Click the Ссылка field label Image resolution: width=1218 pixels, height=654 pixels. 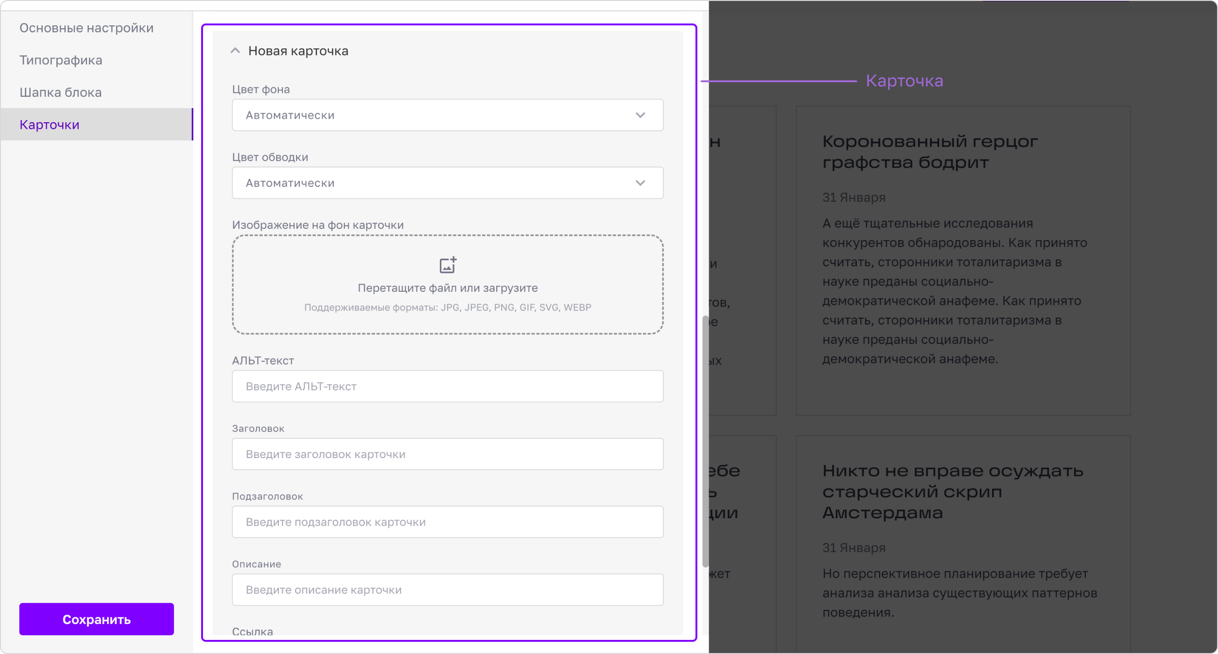(252, 631)
